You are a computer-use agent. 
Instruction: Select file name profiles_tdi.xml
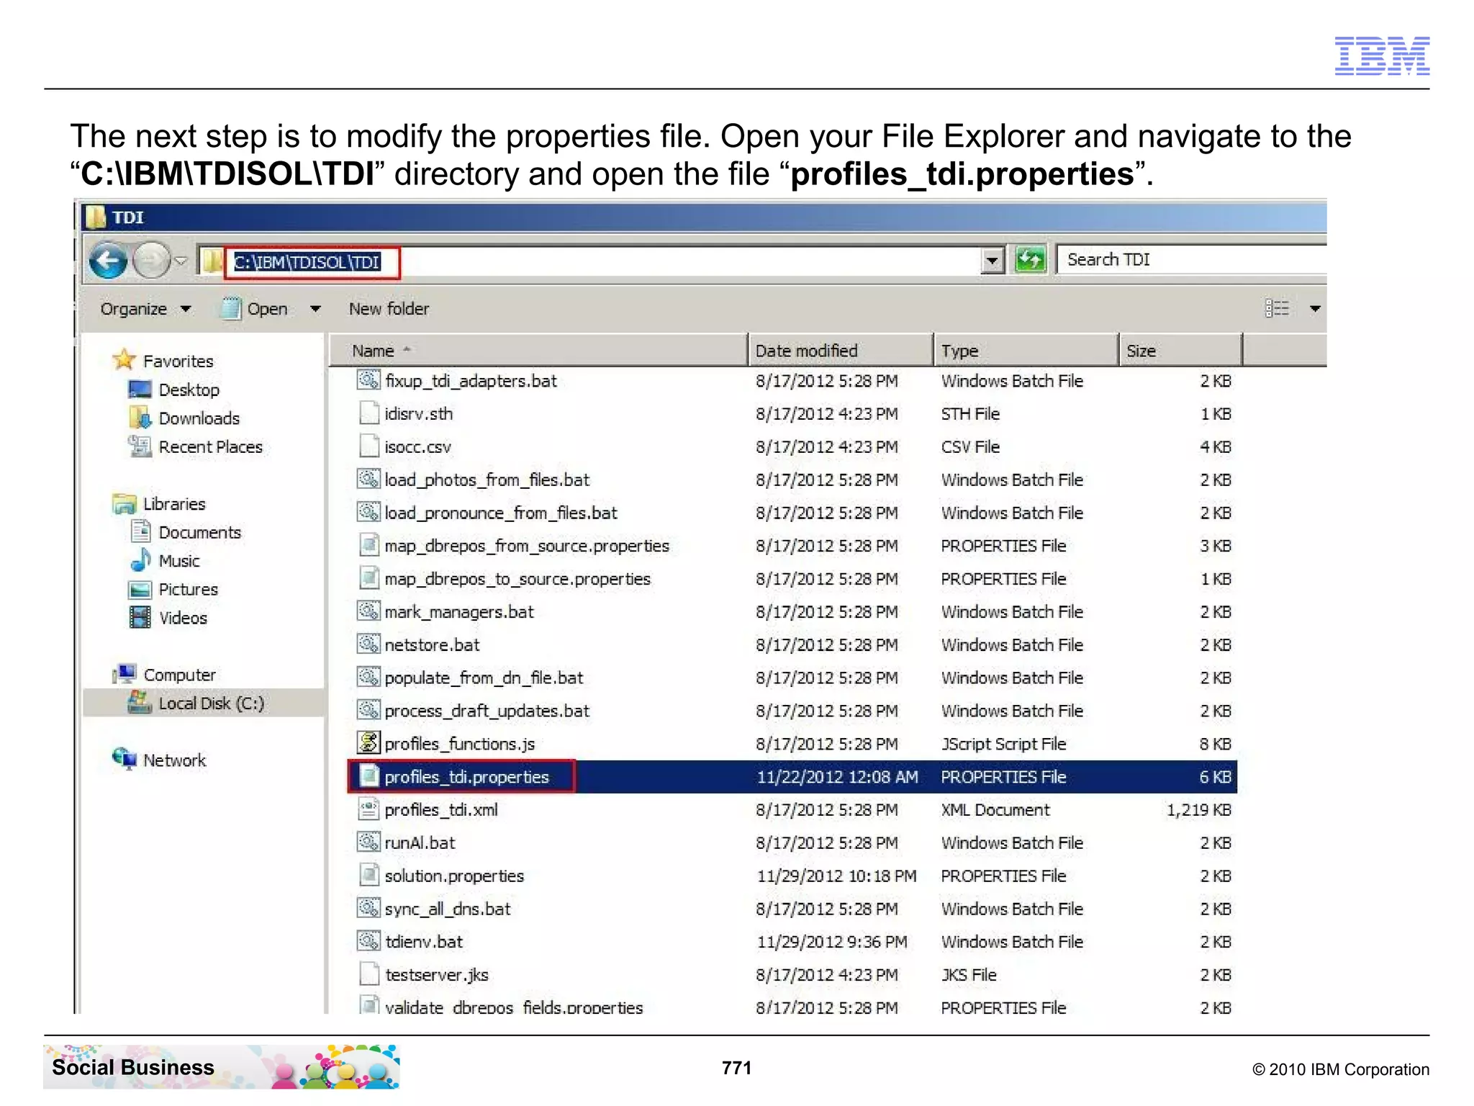click(x=441, y=810)
